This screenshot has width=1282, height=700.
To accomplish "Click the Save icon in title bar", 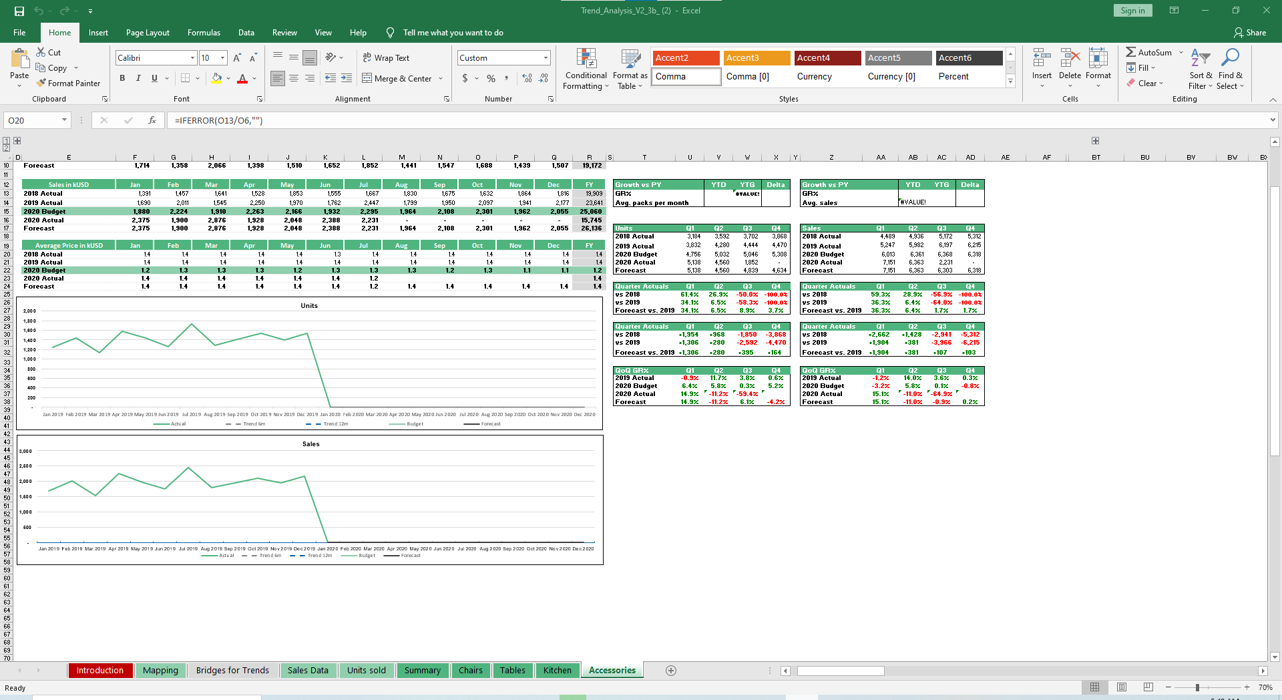I will (x=19, y=11).
